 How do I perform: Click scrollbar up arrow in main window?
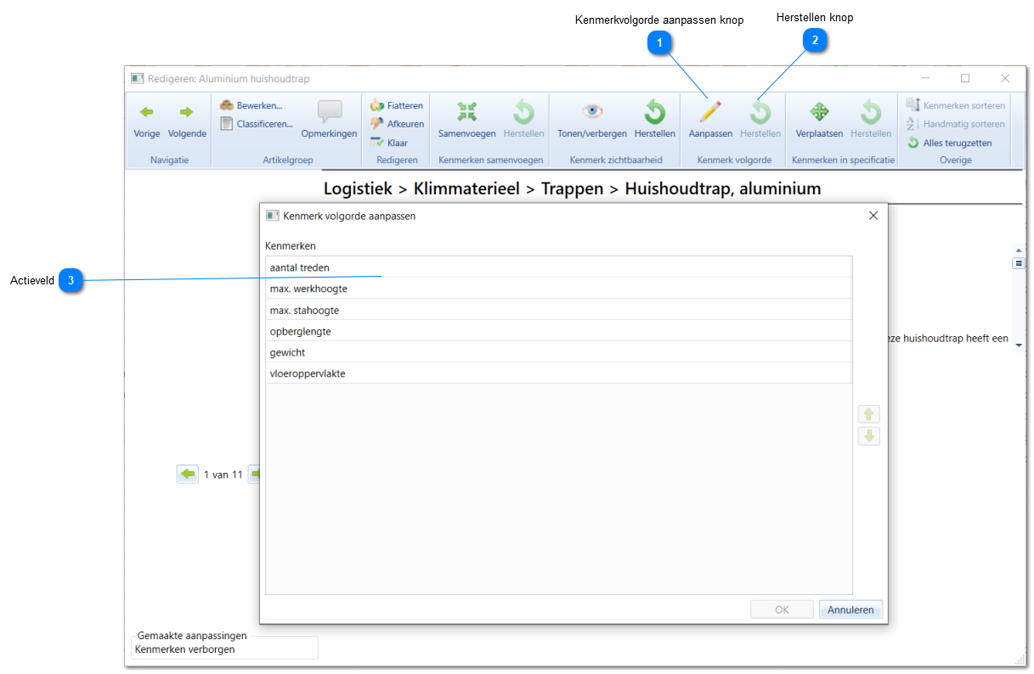[x=1019, y=250]
